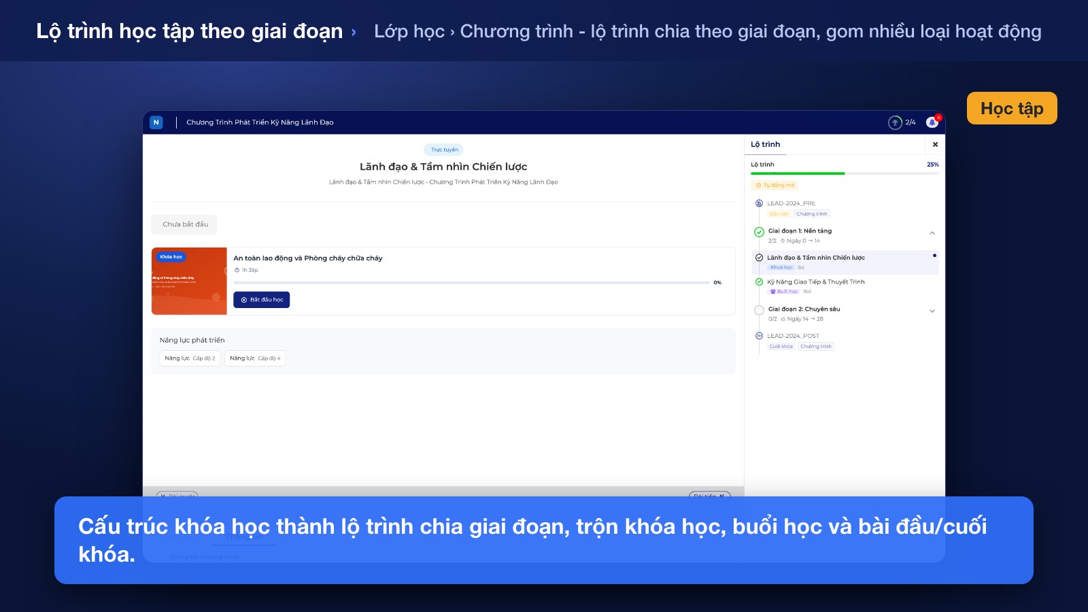Click the Tự động mở tag
Viewport: 1088px width, 612px height.
775,185
